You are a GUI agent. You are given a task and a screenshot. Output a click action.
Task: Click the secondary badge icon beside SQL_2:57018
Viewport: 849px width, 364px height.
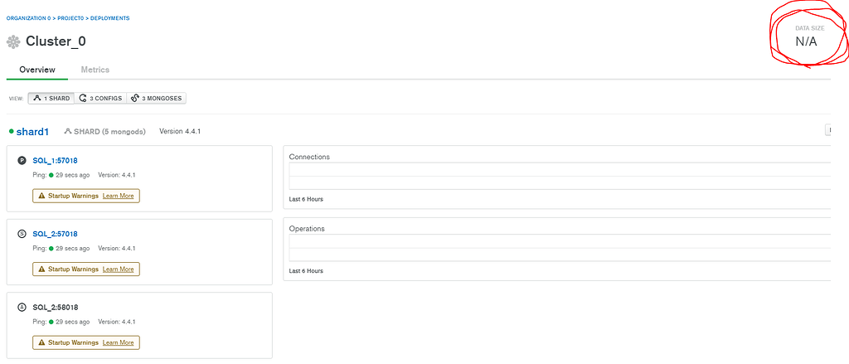pos(22,234)
